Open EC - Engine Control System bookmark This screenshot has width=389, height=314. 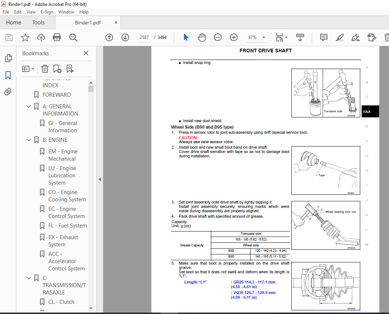(67, 213)
